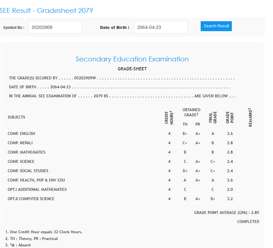Focus the Symbol No input field
The image size is (273, 248).
(x=55, y=27)
